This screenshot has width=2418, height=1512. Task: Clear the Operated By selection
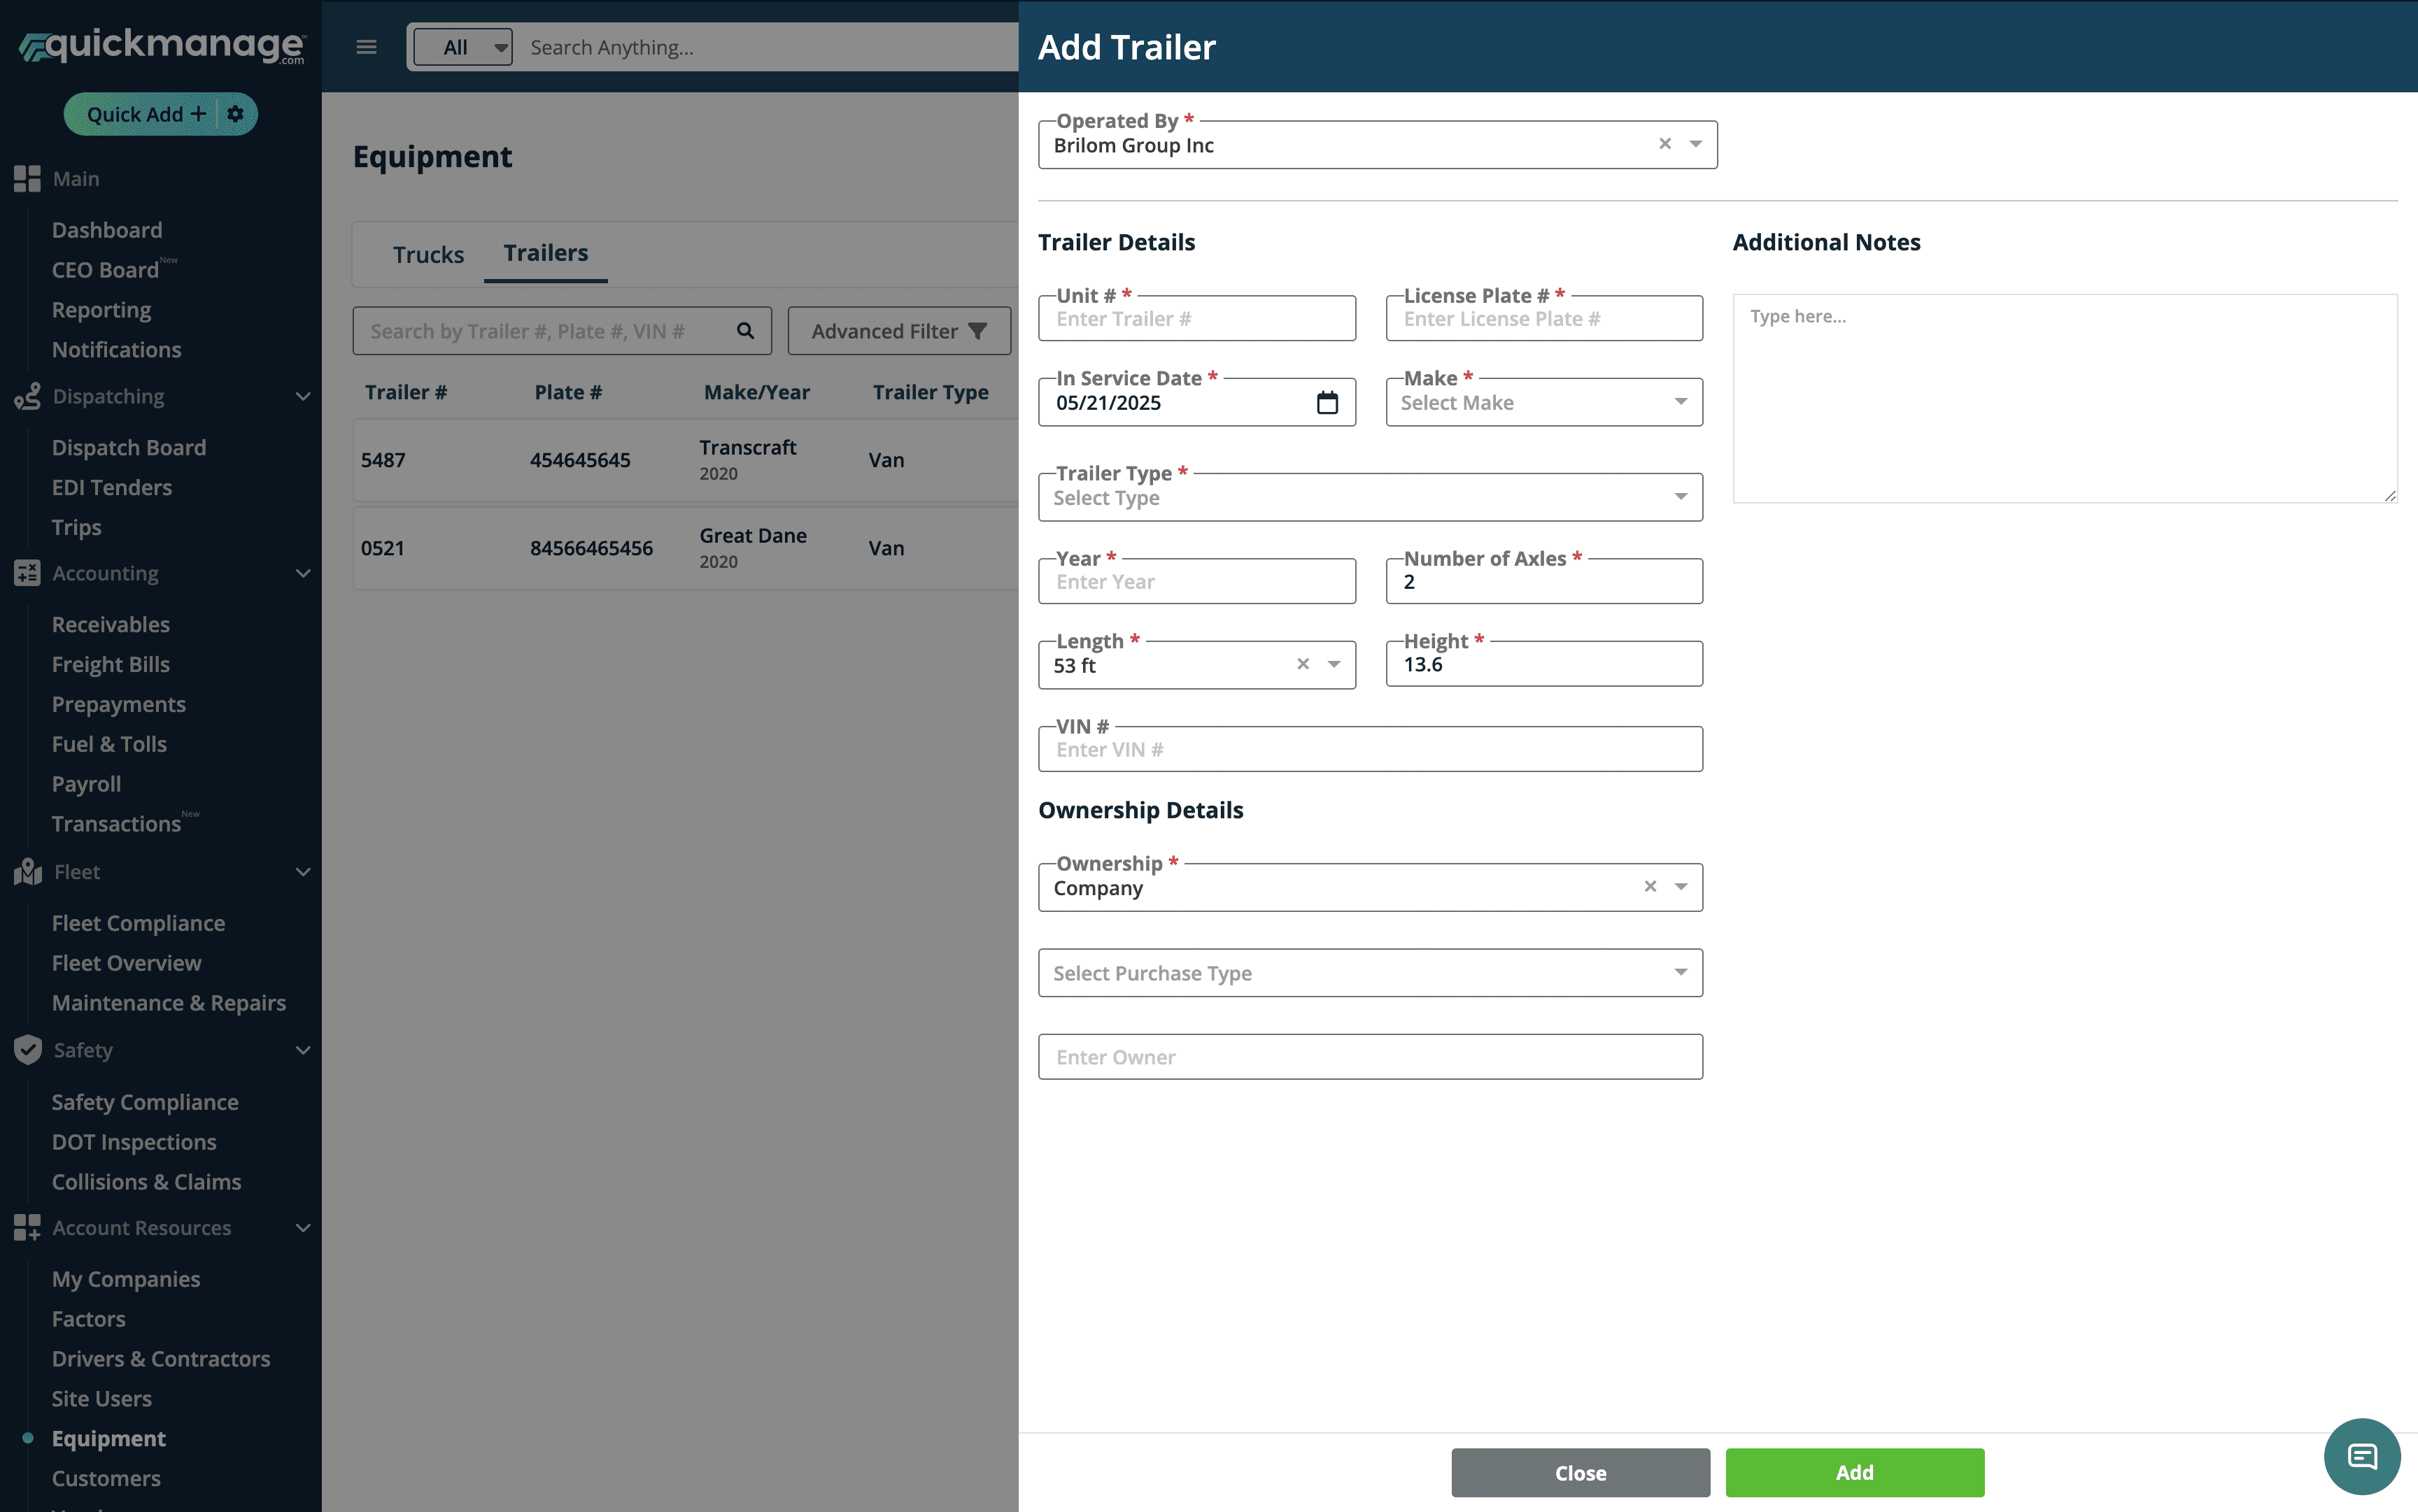coord(1664,144)
